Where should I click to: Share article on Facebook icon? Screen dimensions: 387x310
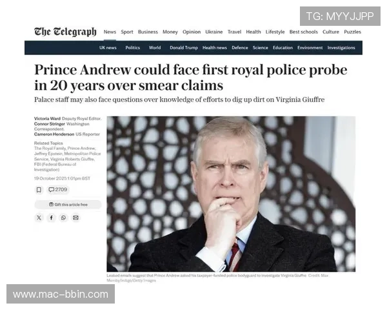[52, 218]
